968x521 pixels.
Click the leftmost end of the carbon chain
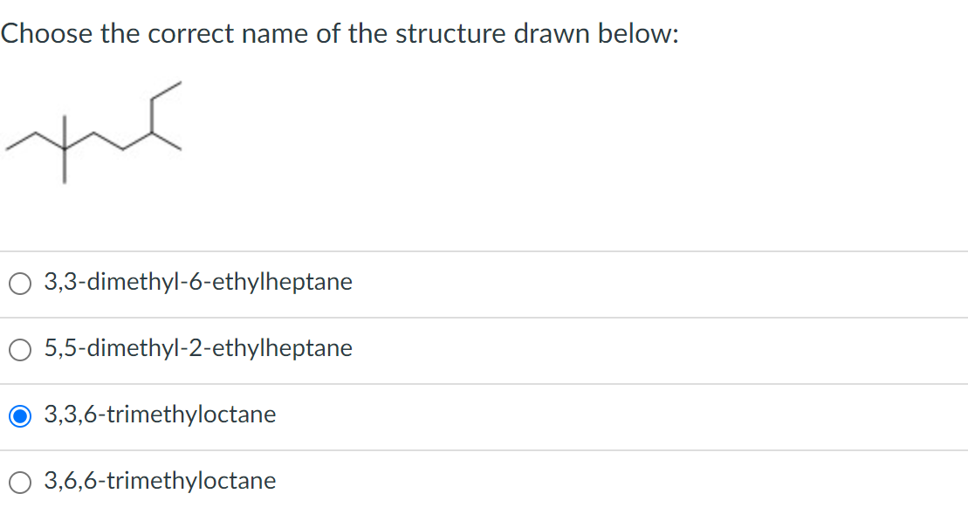tap(7, 148)
